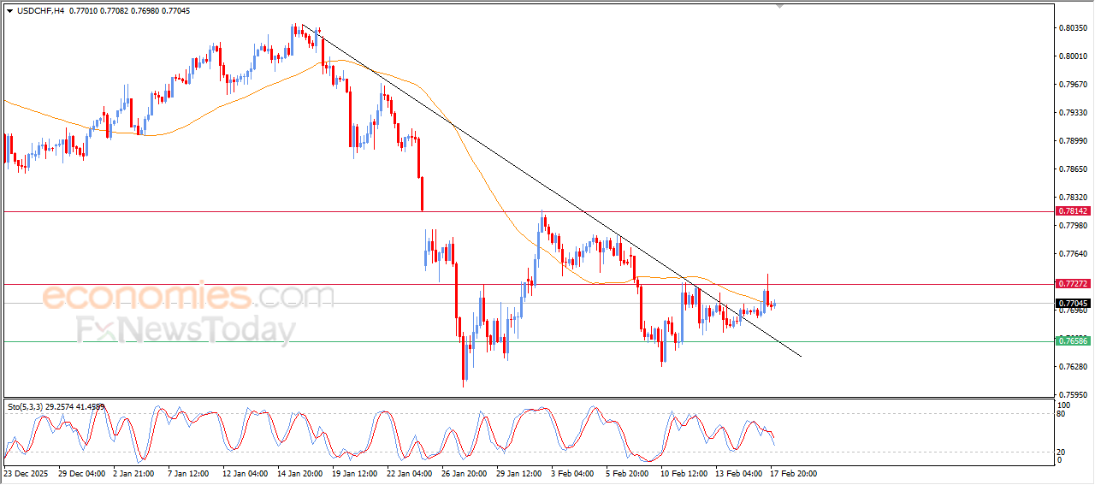Viewport: 1095px width, 485px height.
Task: Select the 0.75950 price axis value
Action: point(1073,395)
